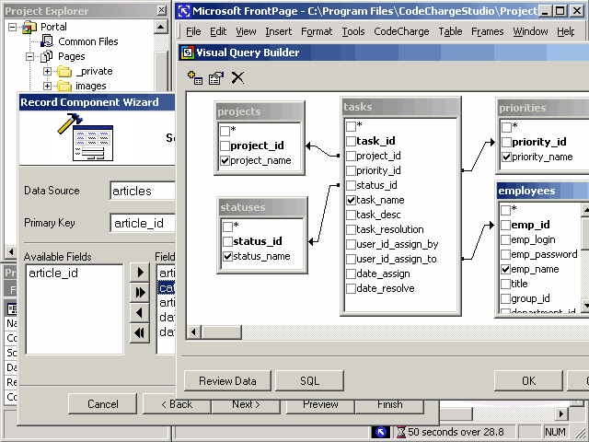Click the FrontPage title bar app icon

[184, 11]
